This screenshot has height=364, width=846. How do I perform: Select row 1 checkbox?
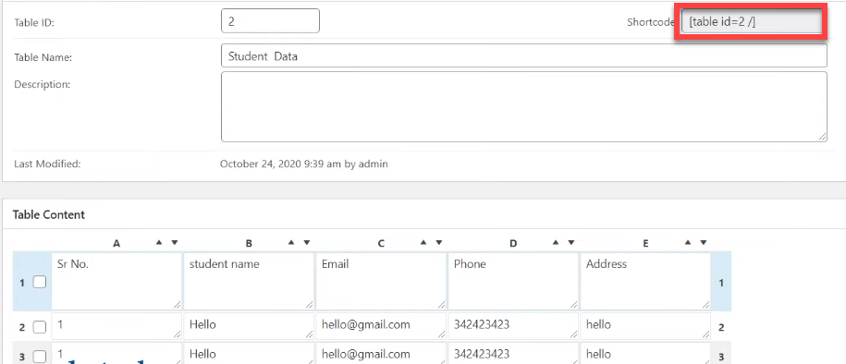point(40,282)
